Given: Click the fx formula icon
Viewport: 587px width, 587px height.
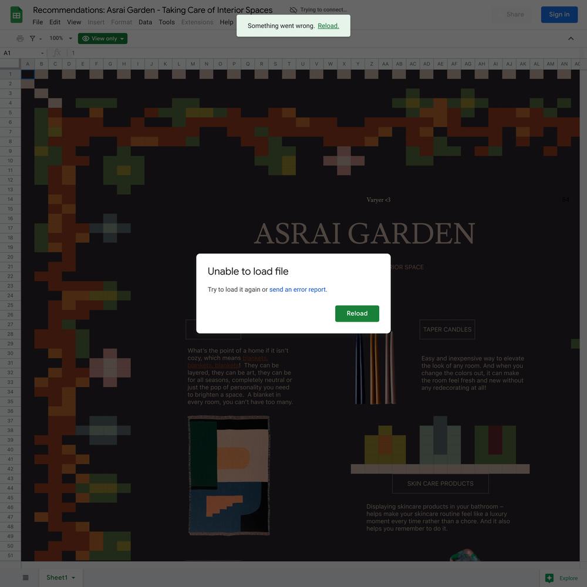Looking at the screenshot, I should 57,53.
